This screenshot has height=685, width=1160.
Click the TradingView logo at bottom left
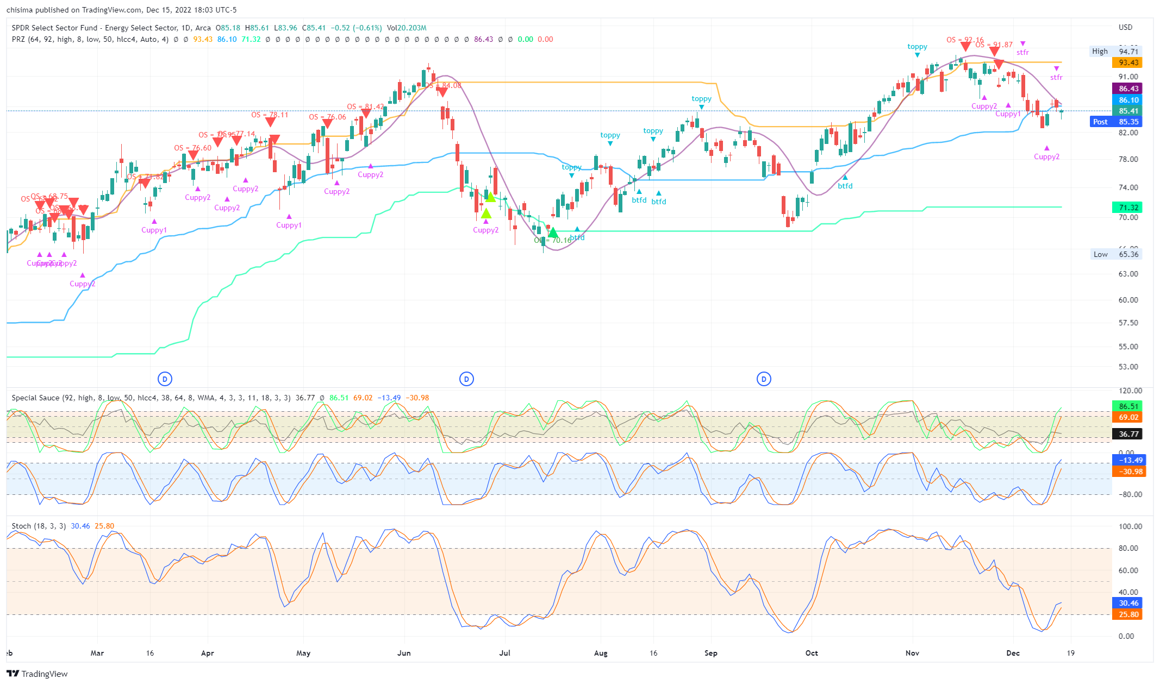[x=37, y=674]
